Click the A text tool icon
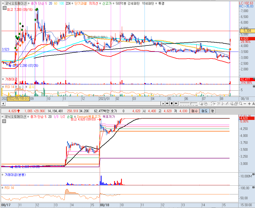255x208 pixels. [x=253, y=104]
